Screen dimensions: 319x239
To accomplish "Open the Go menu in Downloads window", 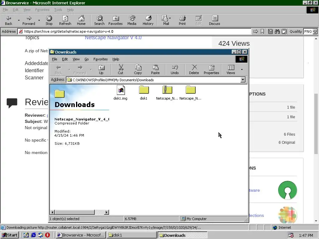I will click(87, 59).
